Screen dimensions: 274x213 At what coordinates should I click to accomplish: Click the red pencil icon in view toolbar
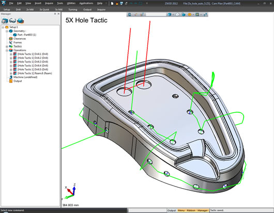[136, 14]
